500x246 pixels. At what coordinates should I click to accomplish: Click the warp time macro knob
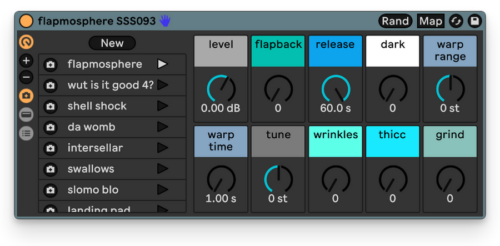pyautogui.click(x=221, y=179)
